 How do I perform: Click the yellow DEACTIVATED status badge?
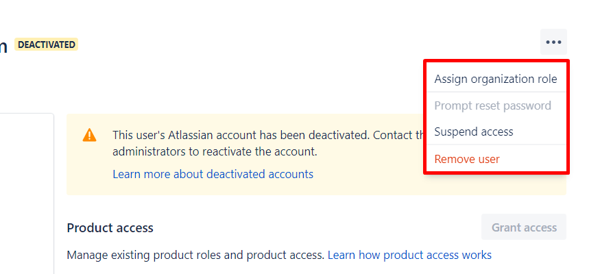click(47, 45)
